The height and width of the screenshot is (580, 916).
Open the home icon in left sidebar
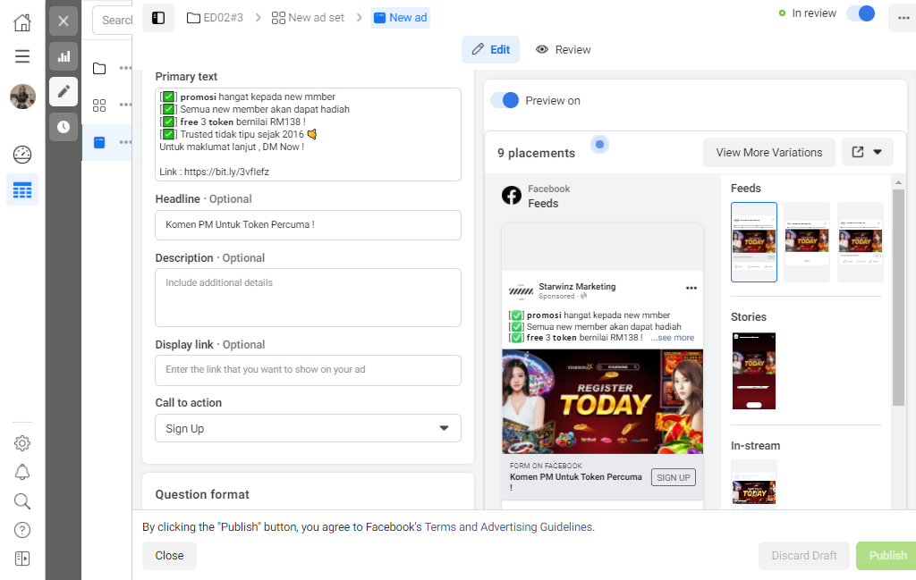coord(22,22)
